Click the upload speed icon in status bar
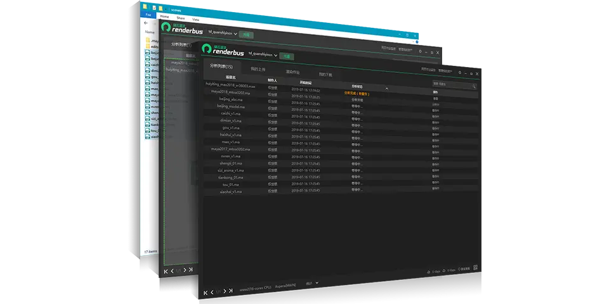 [x=429, y=270]
